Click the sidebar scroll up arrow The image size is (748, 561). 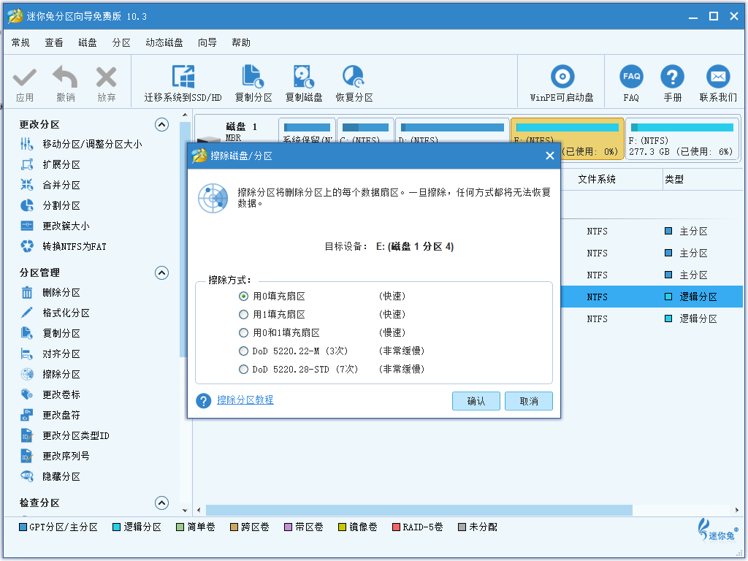[185, 115]
